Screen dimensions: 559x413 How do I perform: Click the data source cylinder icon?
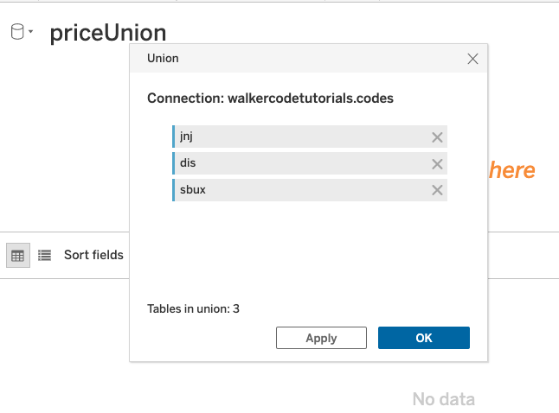[x=17, y=31]
